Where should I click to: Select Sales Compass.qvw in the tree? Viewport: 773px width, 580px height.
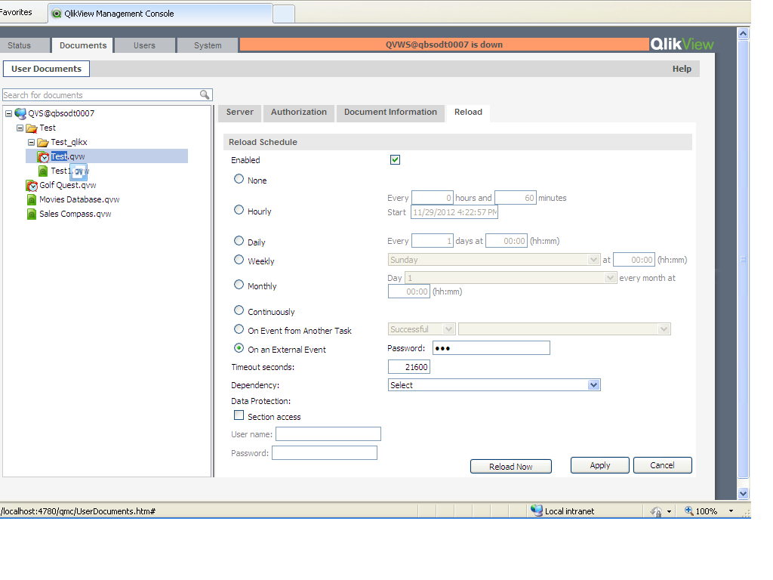tap(75, 214)
